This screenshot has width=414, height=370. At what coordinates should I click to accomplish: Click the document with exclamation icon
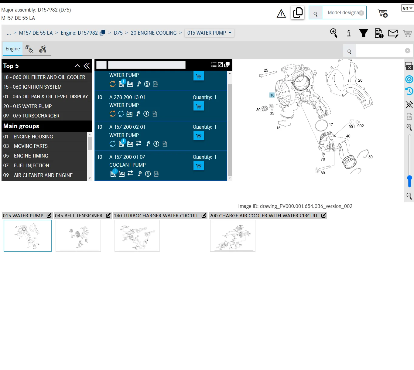379,33
